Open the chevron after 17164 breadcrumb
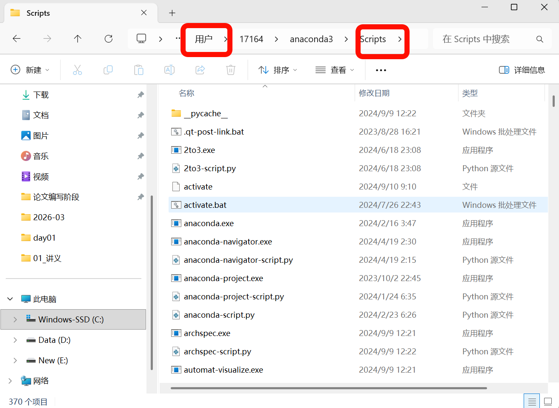 pyautogui.click(x=276, y=39)
